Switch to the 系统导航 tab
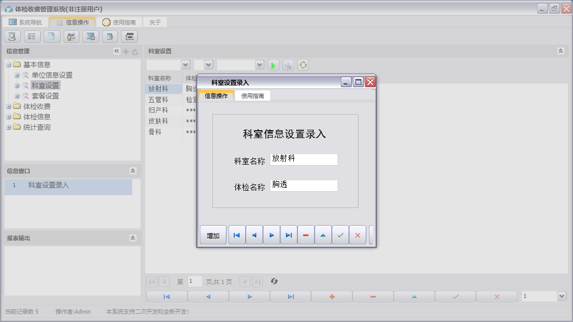This screenshot has width=573, height=322. [26, 22]
